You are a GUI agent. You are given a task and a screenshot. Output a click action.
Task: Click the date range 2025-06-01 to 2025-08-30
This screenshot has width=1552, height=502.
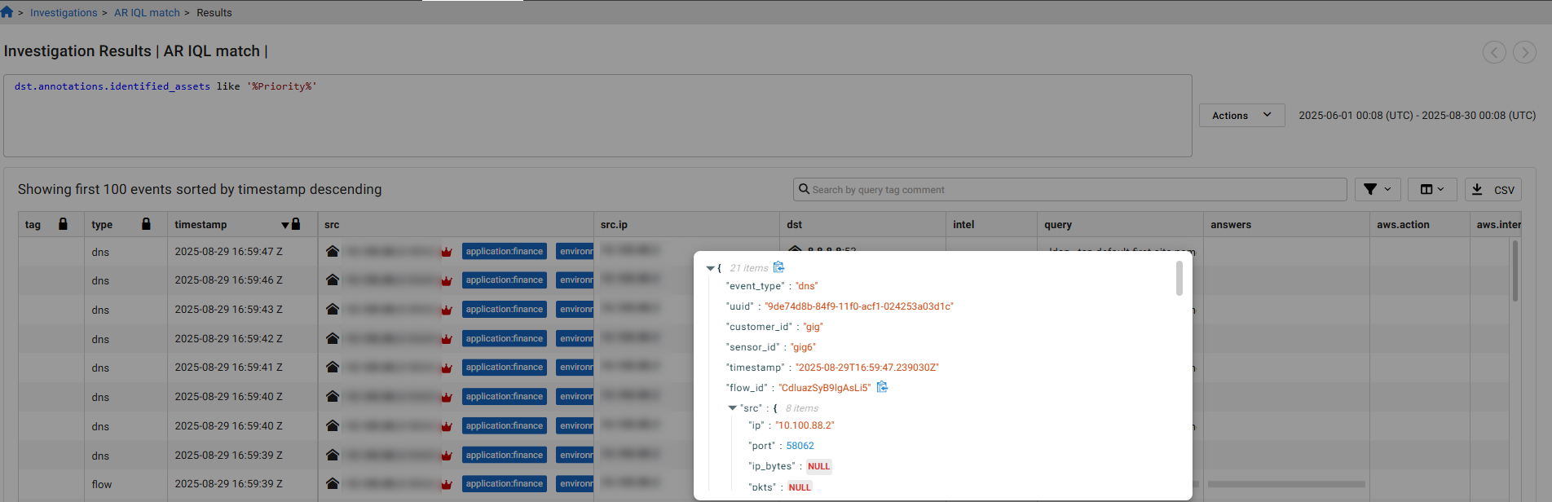click(1417, 116)
